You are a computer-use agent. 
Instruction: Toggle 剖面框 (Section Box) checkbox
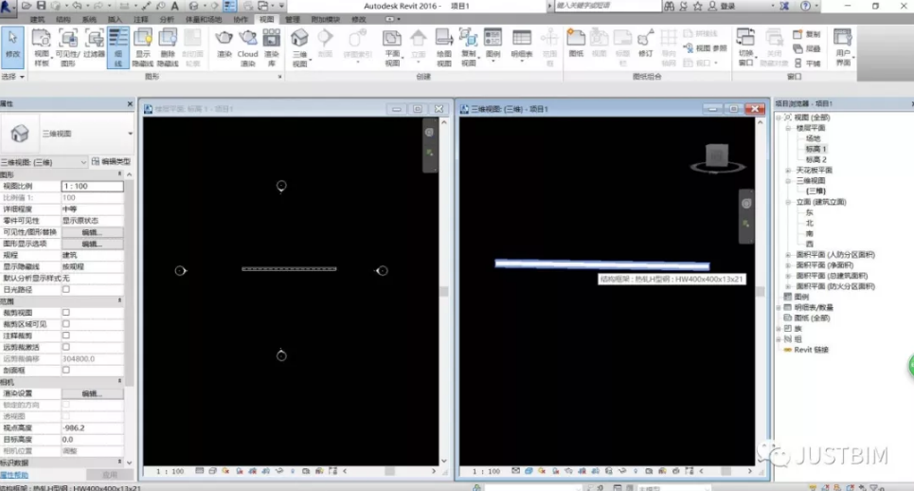coord(66,370)
